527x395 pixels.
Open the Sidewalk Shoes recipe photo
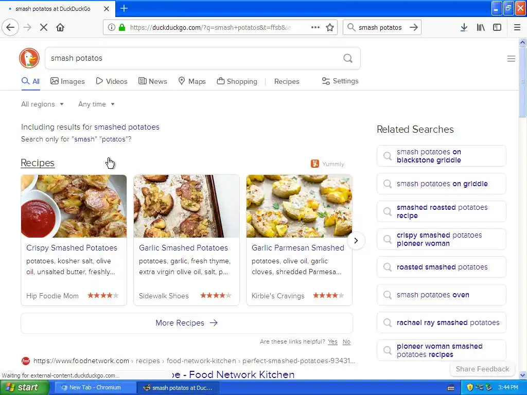pos(186,206)
